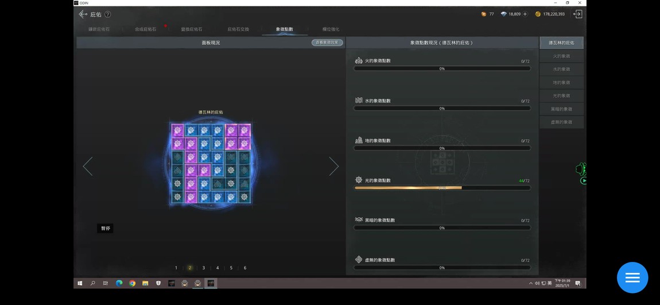The height and width of the screenshot is (305, 660).
Task: Click the wave icon of 水的象徵點數
Action: point(359,101)
